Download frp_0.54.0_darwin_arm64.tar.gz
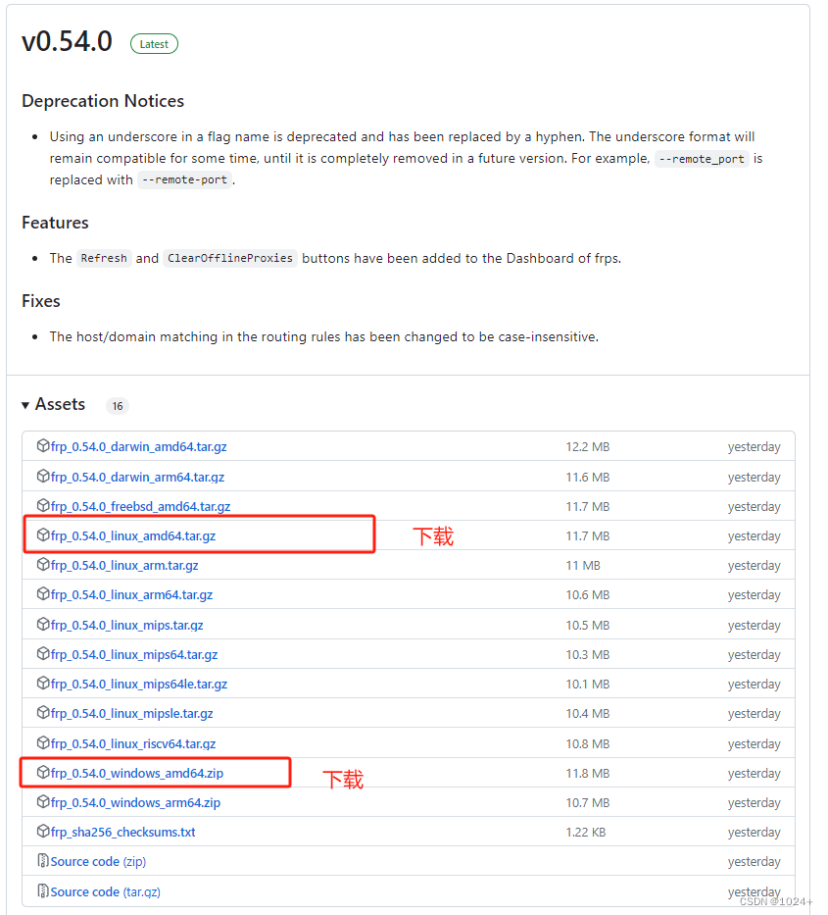Image resolution: width=828 pixels, height=915 pixels. 137,477
